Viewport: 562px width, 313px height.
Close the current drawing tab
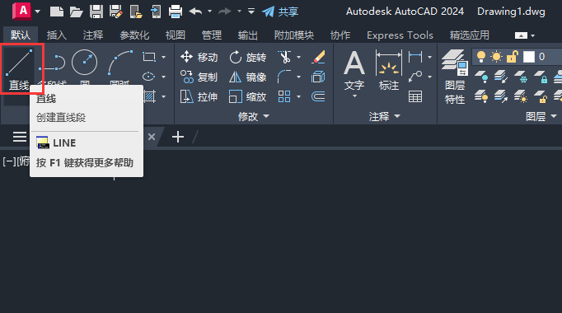pos(152,137)
